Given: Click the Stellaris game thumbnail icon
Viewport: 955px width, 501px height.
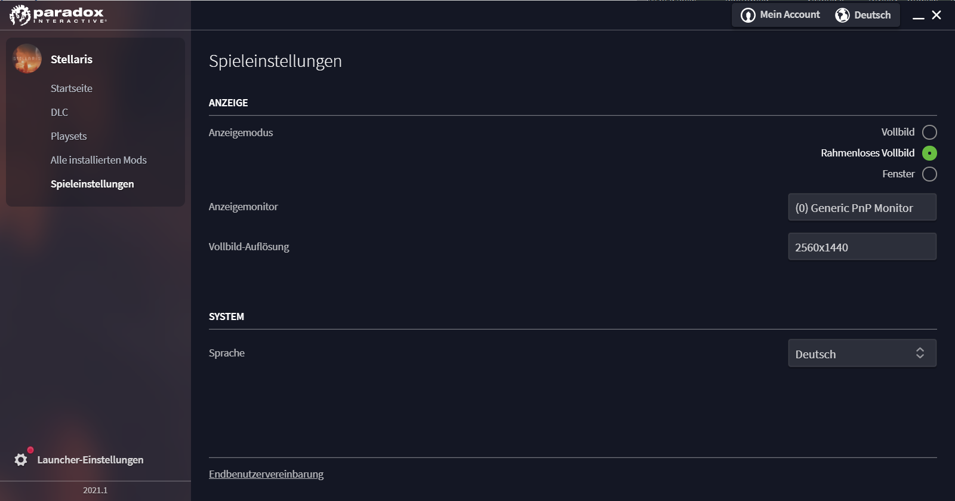Looking at the screenshot, I should click(x=27, y=59).
